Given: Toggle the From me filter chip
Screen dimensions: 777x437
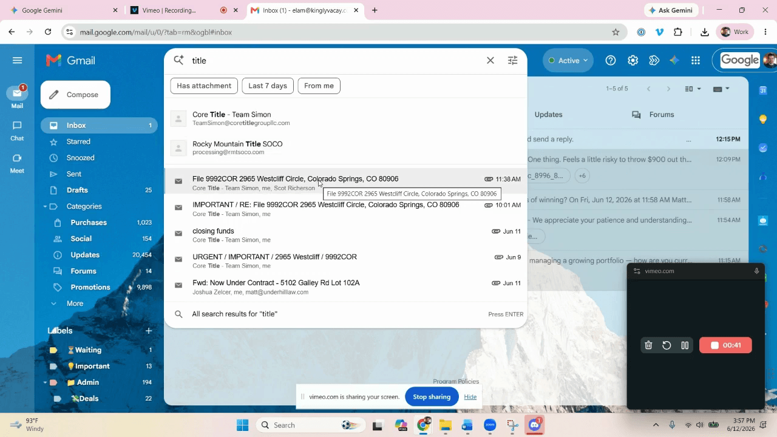Looking at the screenshot, I should point(319,86).
